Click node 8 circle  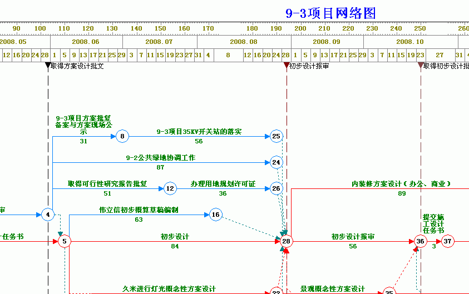[123, 136]
